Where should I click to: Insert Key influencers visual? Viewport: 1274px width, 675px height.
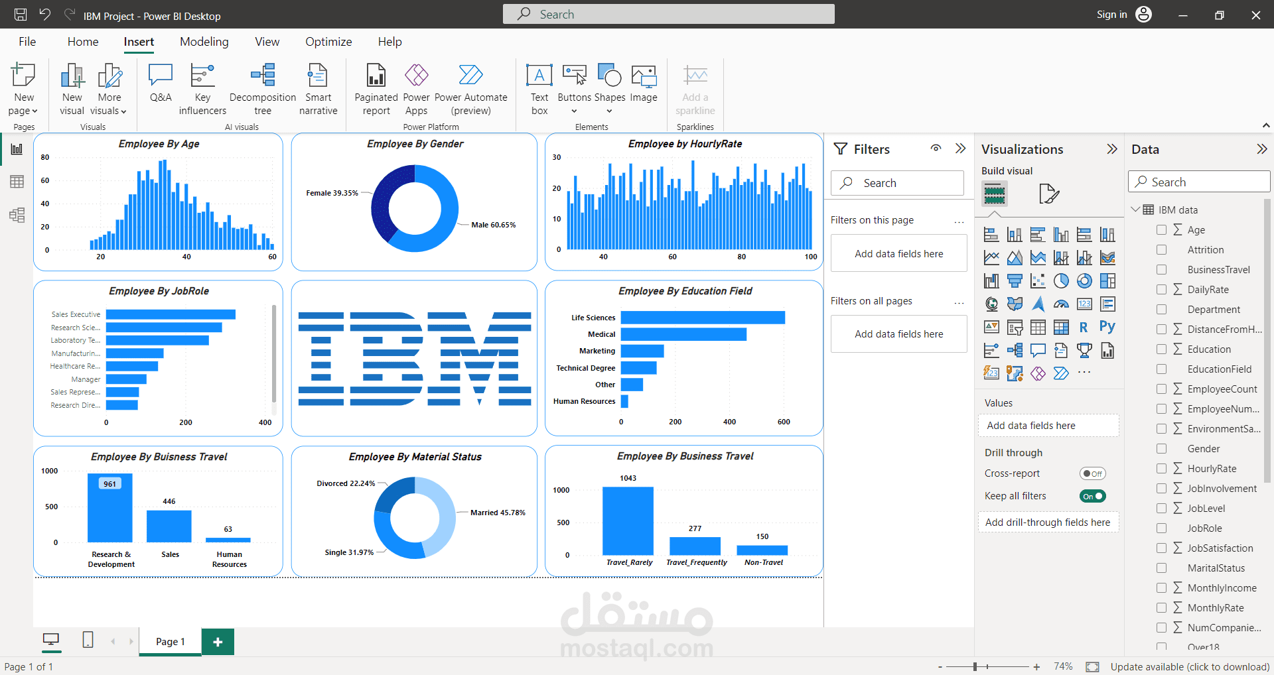pos(202,90)
